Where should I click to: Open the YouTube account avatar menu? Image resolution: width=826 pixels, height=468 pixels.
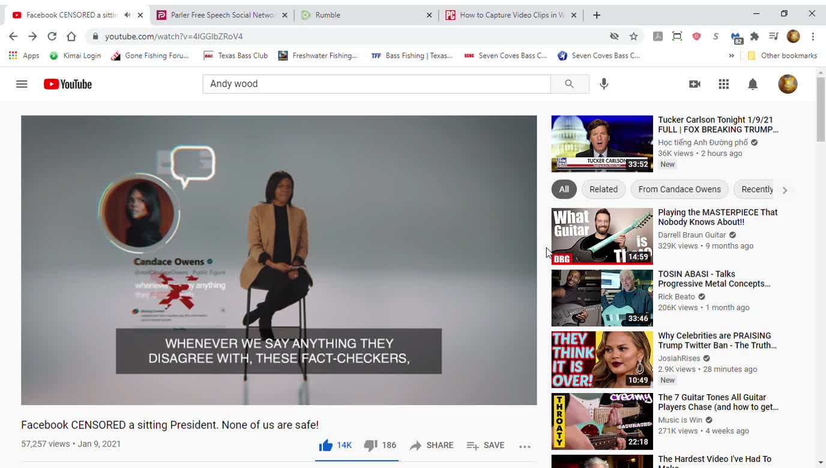788,84
